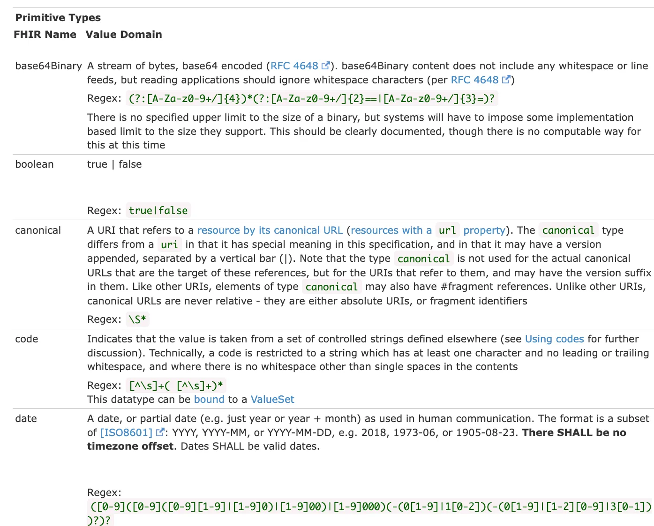Open the "bound" link in code row
The width and height of the screenshot is (654, 526).
click(x=209, y=400)
